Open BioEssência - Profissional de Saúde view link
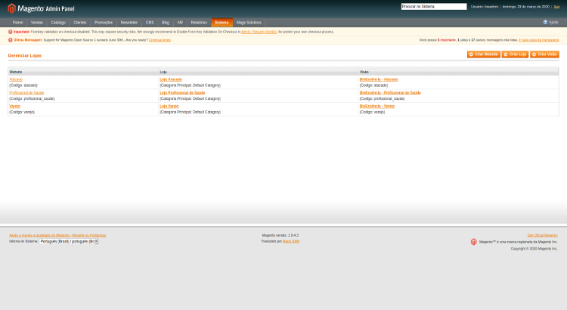Image resolution: width=567 pixels, height=310 pixels. click(x=390, y=93)
